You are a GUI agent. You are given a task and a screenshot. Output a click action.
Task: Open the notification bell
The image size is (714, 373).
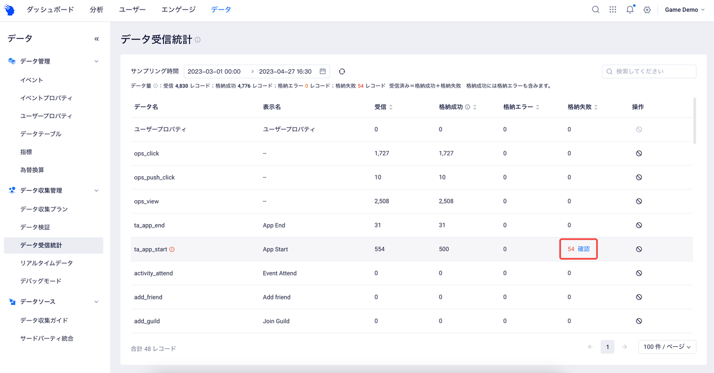(630, 9)
